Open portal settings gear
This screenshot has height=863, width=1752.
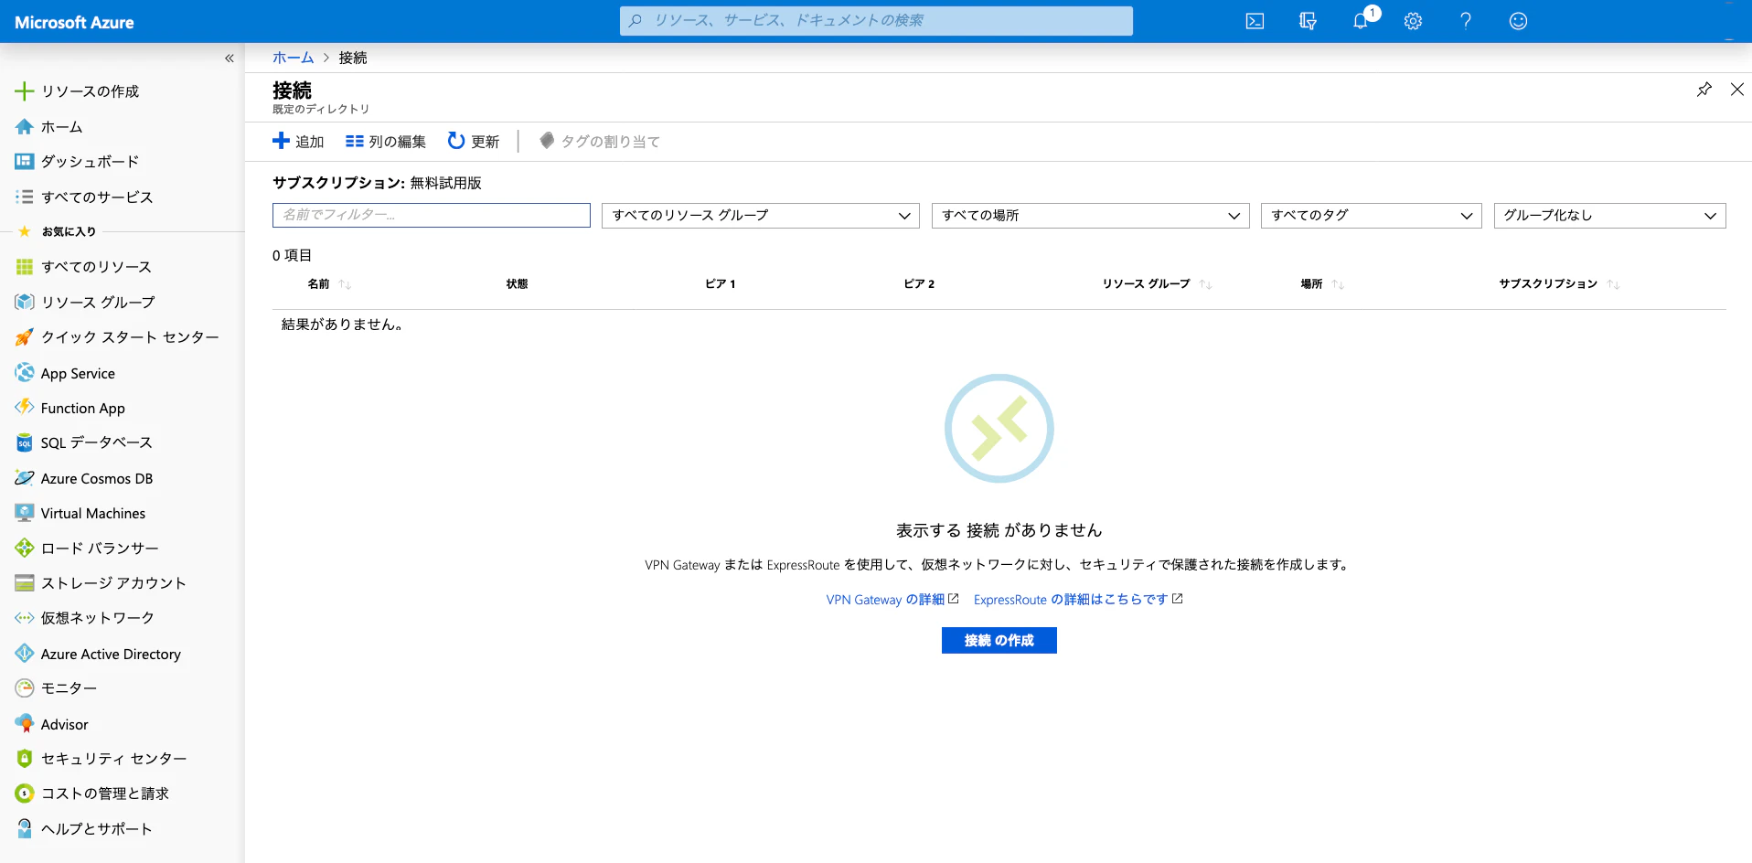1413,21
